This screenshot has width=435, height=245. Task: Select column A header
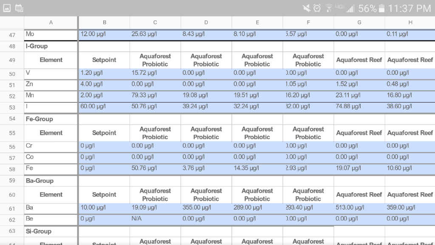pyautogui.click(x=51, y=23)
